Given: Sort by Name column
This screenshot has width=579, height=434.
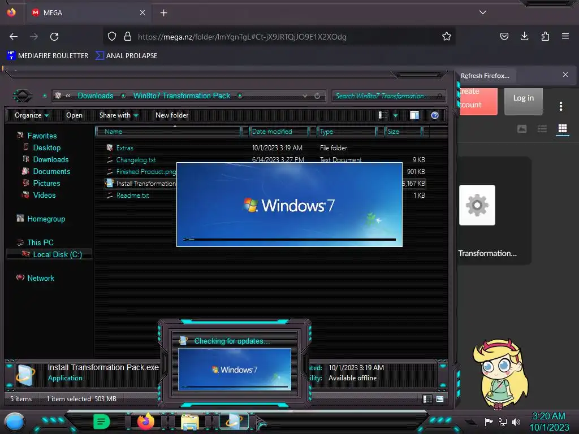Looking at the screenshot, I should coord(168,131).
